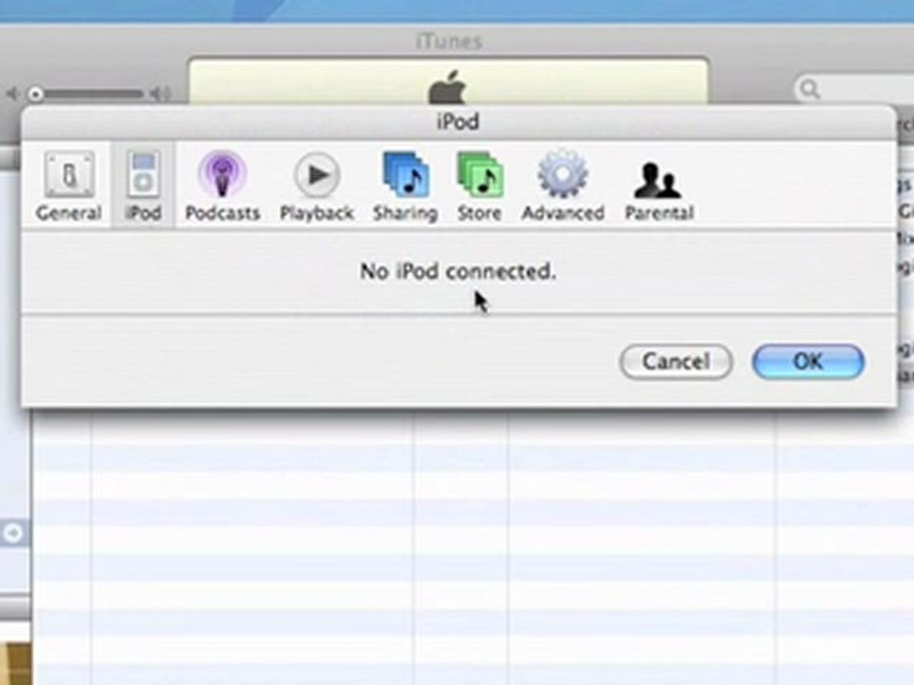This screenshot has width=914, height=685.
Task: Confirm preferences with OK button
Action: point(808,362)
